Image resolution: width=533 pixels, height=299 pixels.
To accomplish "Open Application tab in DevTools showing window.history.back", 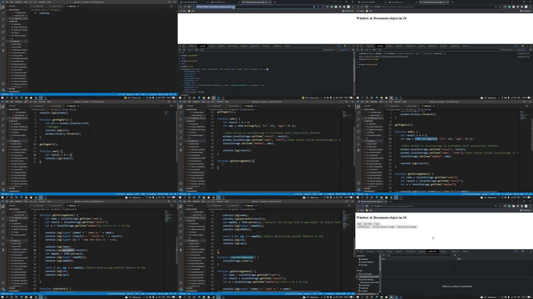I will pyautogui.click(x=432, y=46).
